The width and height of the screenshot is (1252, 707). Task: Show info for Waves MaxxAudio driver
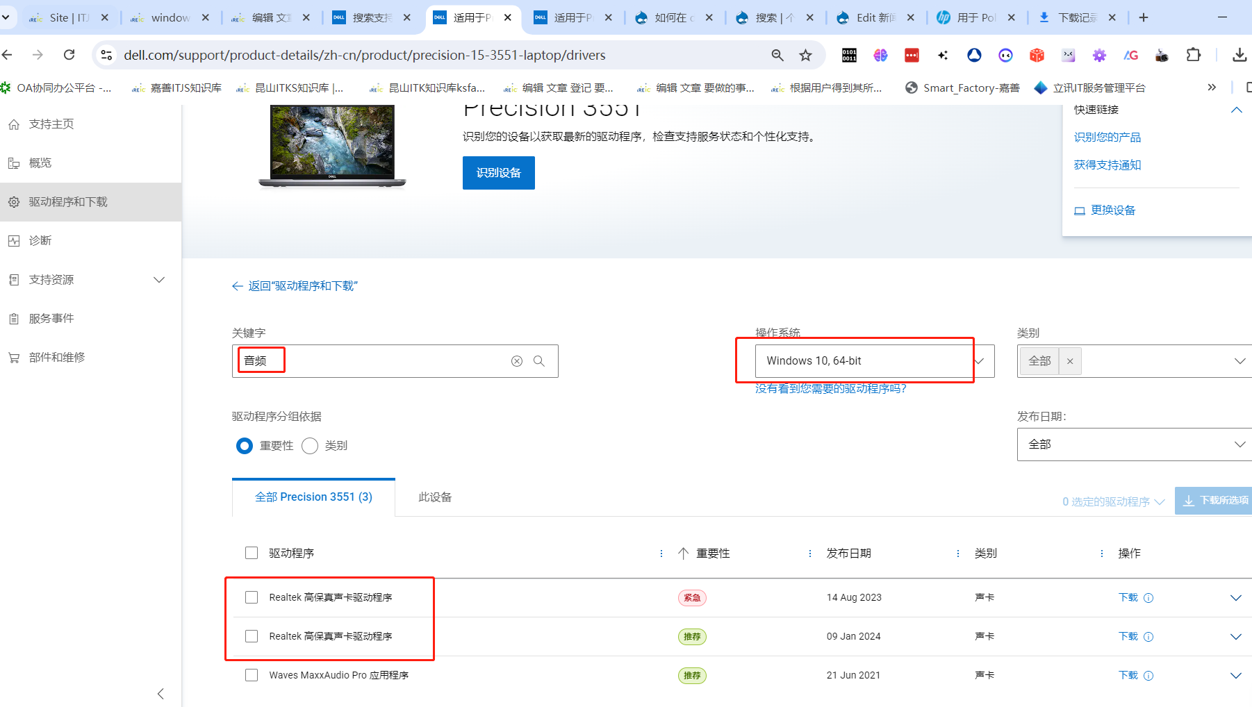[1148, 676]
